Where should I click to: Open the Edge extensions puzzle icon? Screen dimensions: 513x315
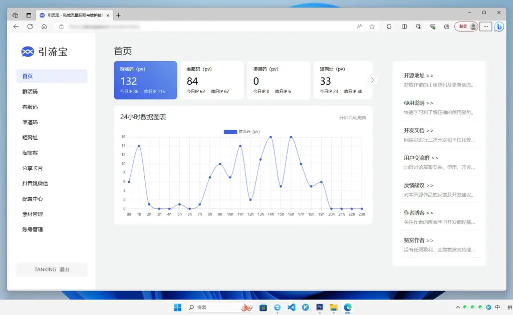[389, 27]
